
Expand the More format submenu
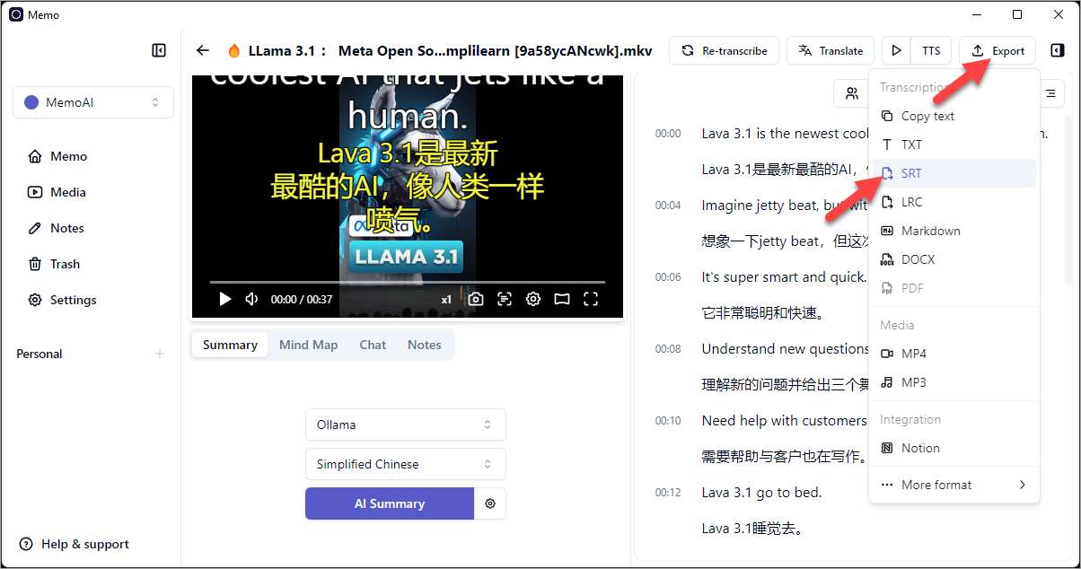click(953, 485)
